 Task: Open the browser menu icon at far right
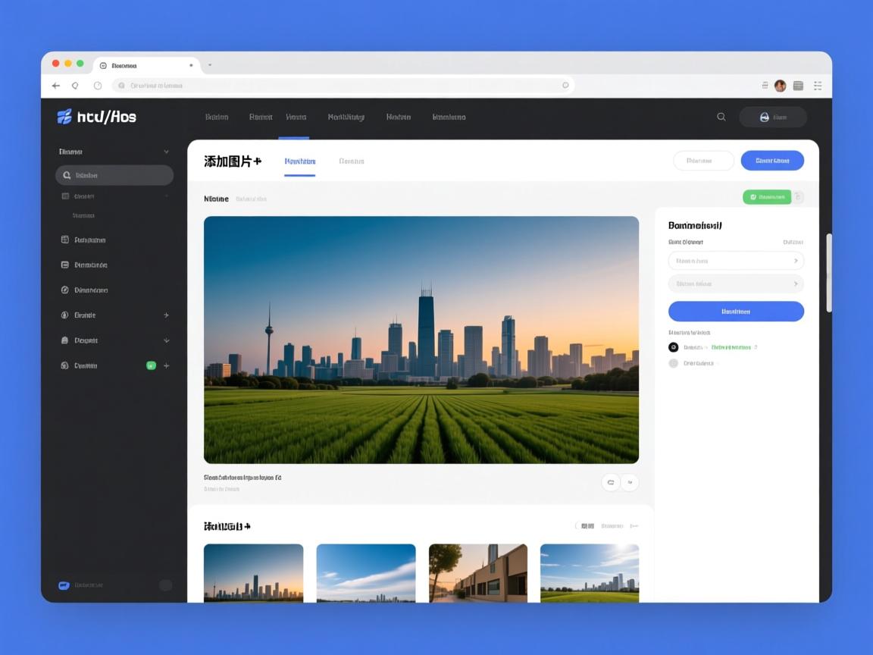tap(818, 86)
